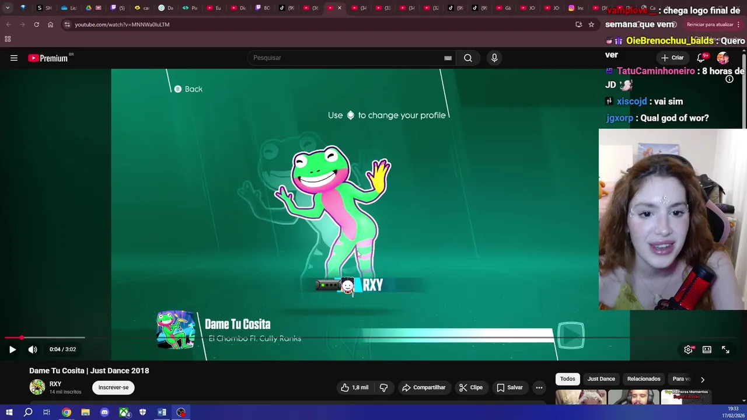Image resolution: width=747 pixels, height=420 pixels.
Task: Select the Todos chip
Action: pos(568,379)
